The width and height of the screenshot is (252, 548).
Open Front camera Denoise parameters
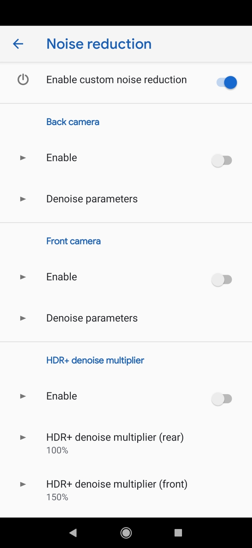point(126,318)
